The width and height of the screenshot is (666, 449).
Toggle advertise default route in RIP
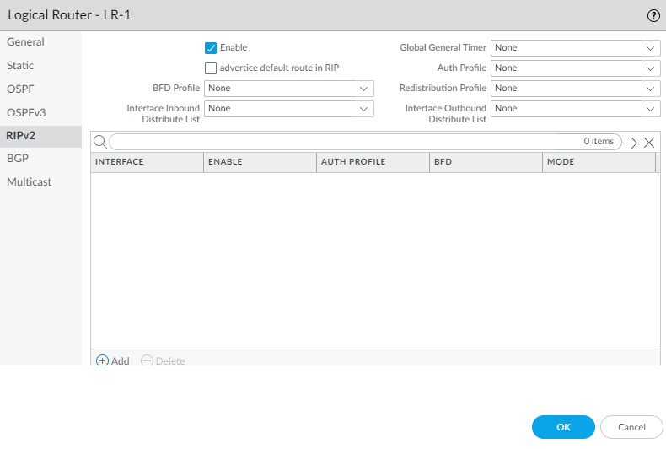(x=211, y=68)
